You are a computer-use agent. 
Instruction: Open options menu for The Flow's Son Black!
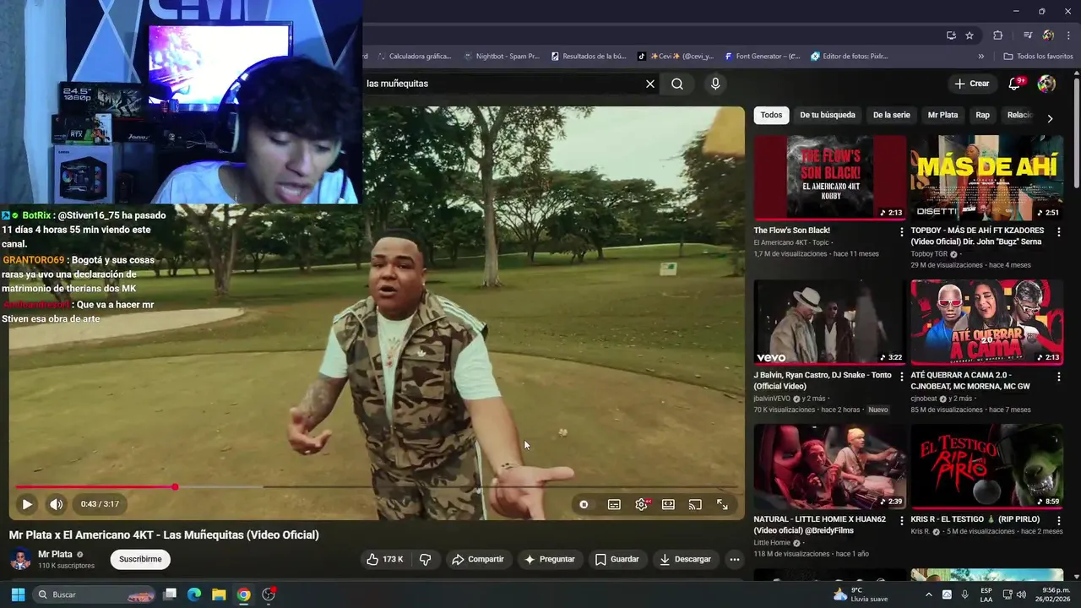click(x=901, y=231)
